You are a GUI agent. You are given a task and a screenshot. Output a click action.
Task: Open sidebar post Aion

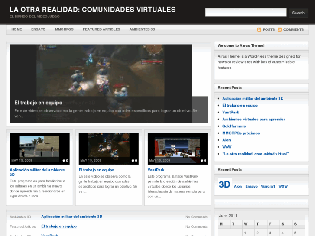227,140
